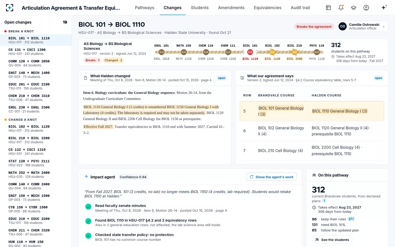
Task: Switch to the Pathways tab
Action: [145, 8]
